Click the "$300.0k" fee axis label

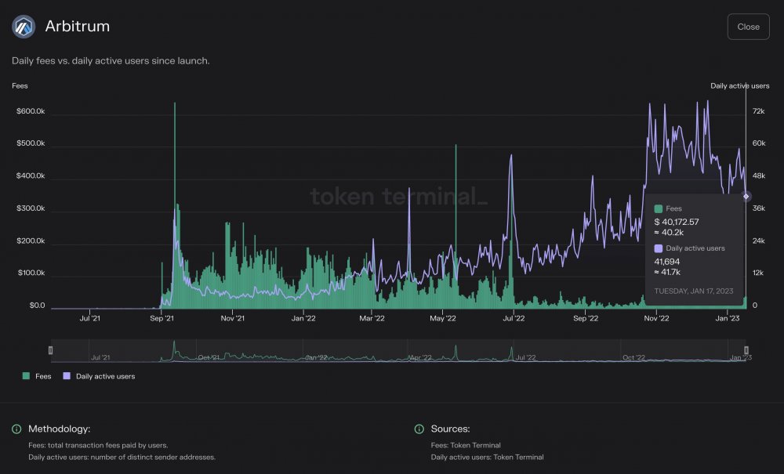pos(31,208)
